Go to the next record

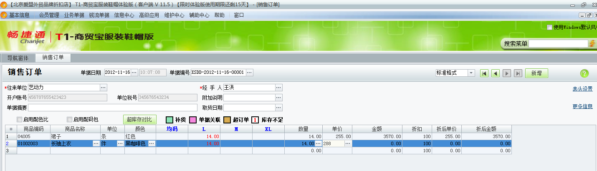click(507, 73)
